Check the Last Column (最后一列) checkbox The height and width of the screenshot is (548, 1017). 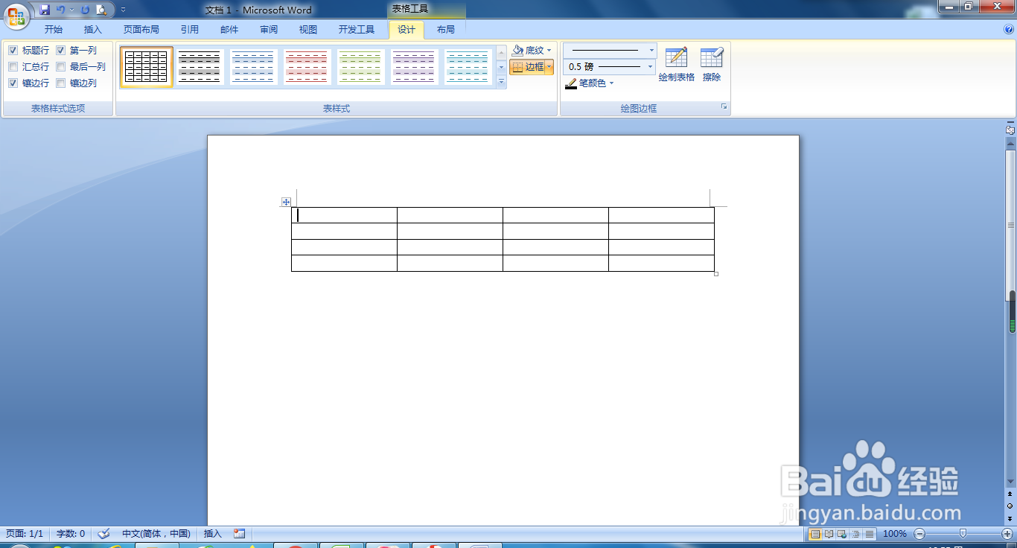[61, 67]
